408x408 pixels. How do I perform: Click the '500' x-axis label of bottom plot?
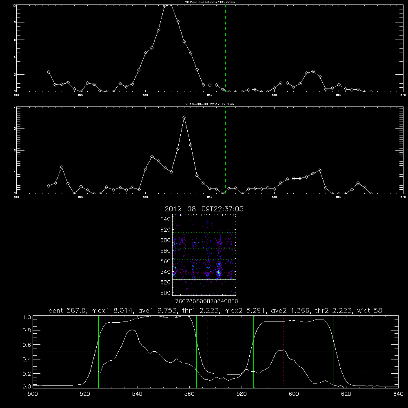click(x=33, y=394)
